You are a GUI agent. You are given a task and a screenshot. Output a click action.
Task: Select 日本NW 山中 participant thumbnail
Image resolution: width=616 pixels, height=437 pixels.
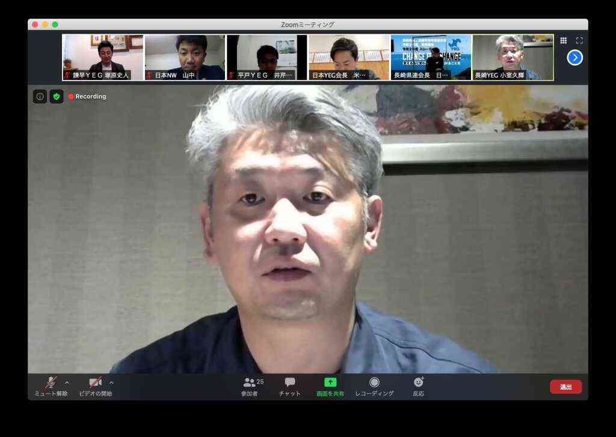point(185,57)
